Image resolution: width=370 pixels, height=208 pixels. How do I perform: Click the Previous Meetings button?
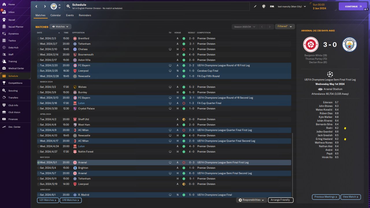click(326, 197)
